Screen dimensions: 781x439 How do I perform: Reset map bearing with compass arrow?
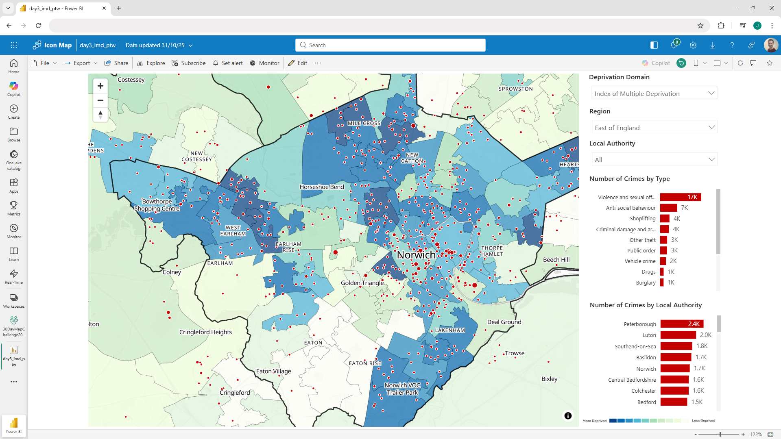100,115
